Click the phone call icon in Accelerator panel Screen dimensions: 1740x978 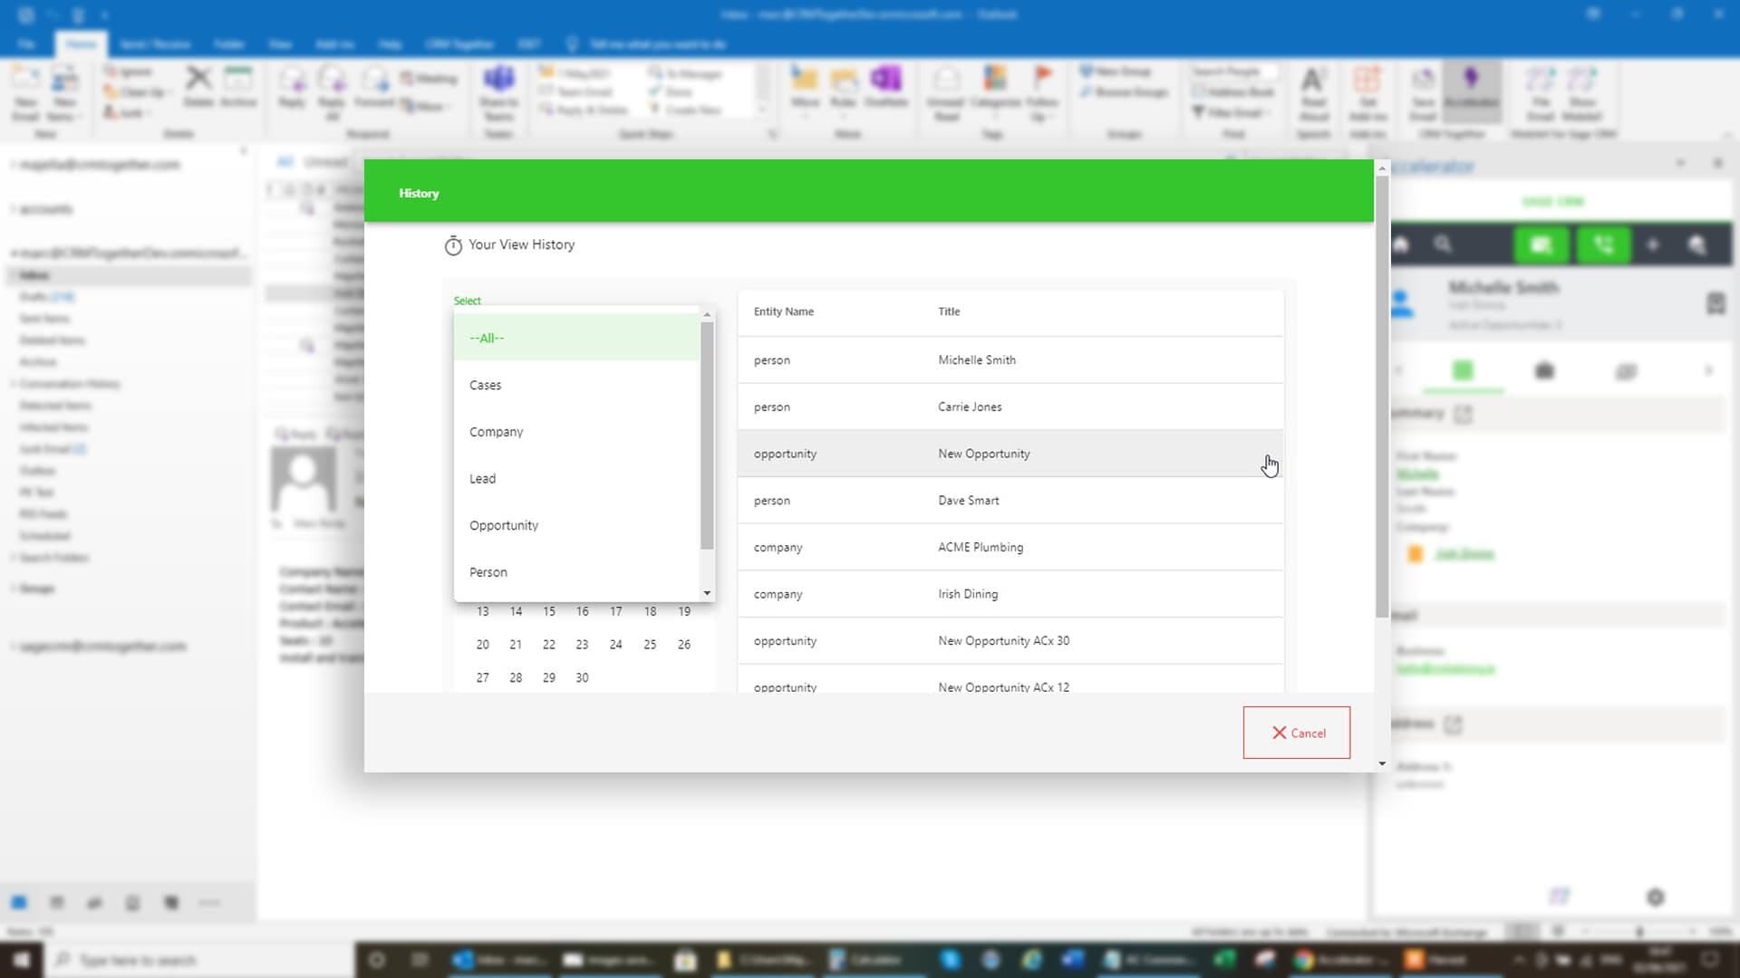(x=1602, y=244)
